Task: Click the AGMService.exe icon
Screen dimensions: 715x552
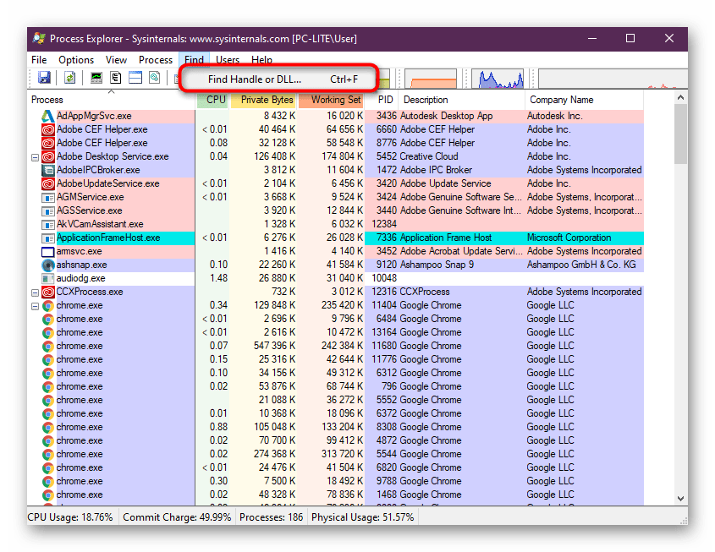Action: point(48,198)
